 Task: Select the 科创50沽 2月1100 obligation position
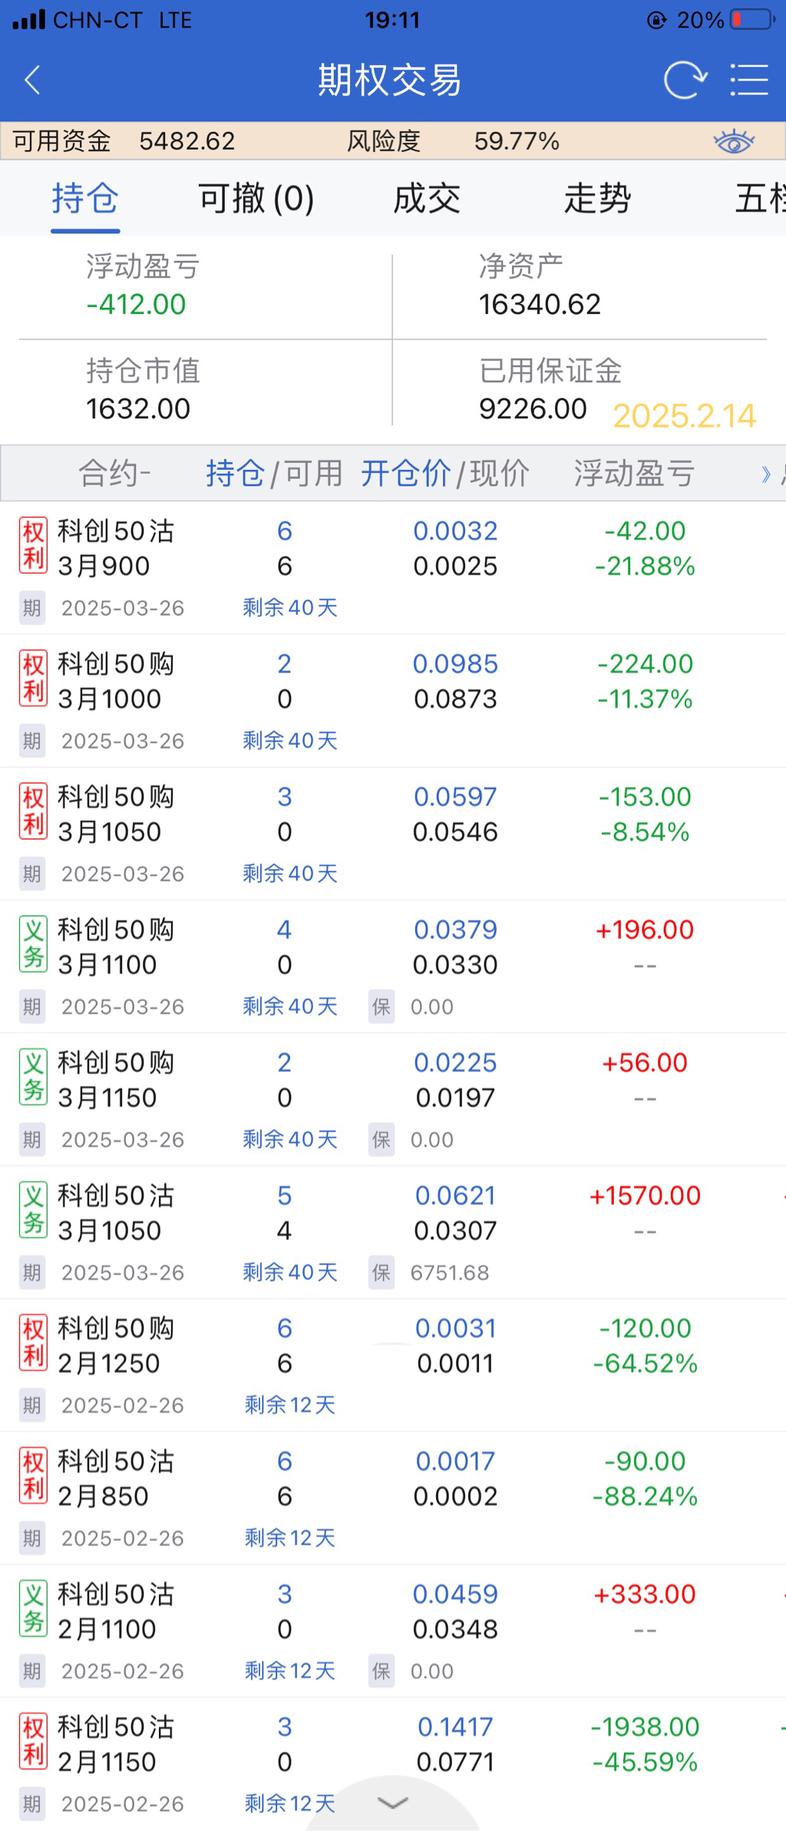coord(384,1611)
